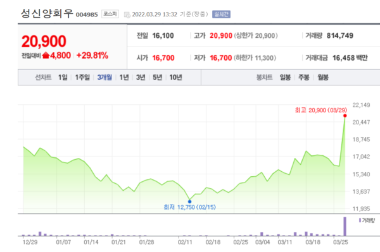Select the 3개월 line chart period
This screenshot has height=252, width=380.
tap(104, 77)
